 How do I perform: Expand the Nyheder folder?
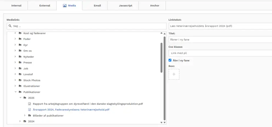tap(16, 57)
